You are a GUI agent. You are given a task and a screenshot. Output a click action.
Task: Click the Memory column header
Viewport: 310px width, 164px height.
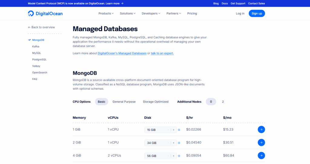79,118
